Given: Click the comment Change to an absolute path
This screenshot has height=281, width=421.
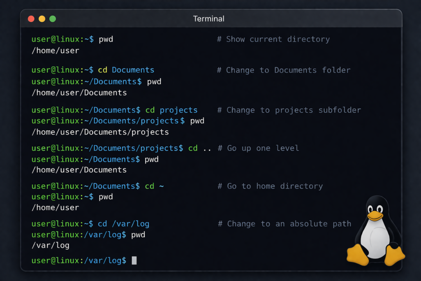Looking at the screenshot, I should coord(284,223).
